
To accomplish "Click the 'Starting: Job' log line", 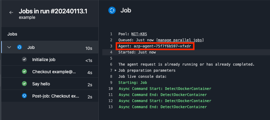I will [x=133, y=83].
